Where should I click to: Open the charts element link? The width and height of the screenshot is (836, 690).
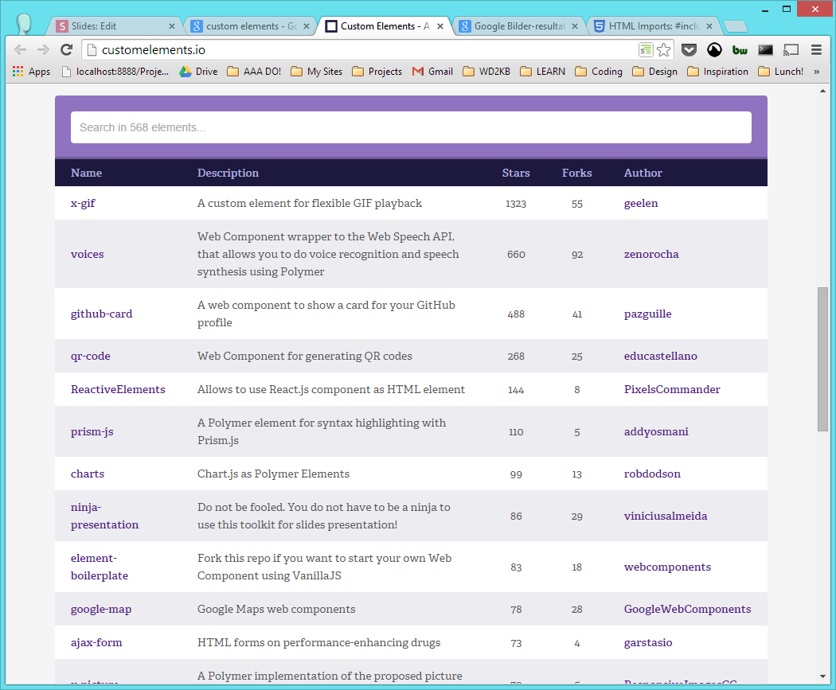88,474
